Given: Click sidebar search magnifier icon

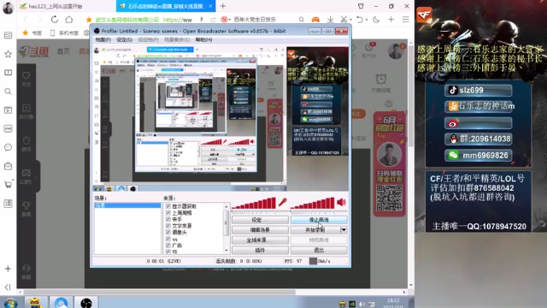Looking at the screenshot, I should click(8, 92).
